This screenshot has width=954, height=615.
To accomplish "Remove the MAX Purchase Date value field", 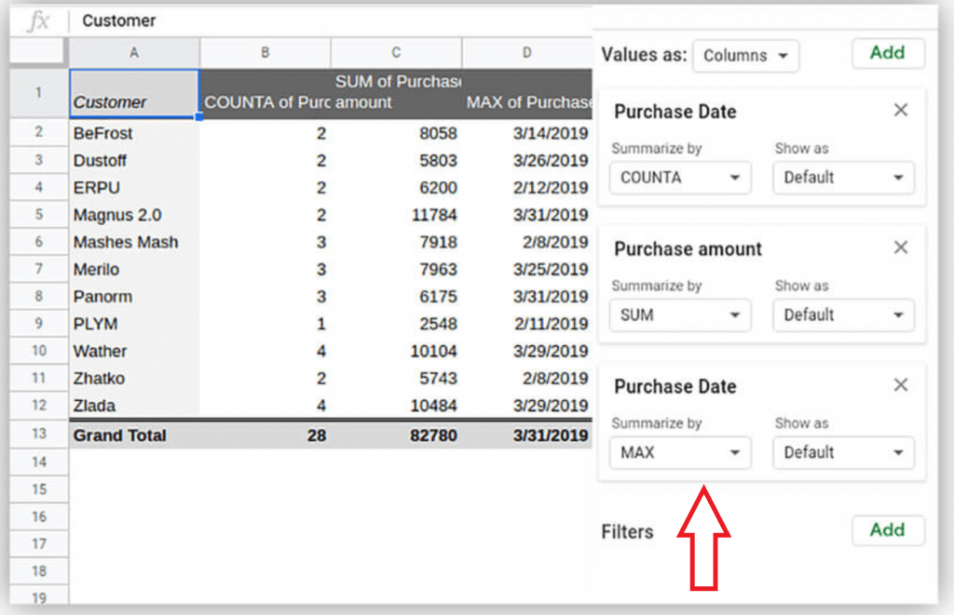I will click(x=900, y=385).
